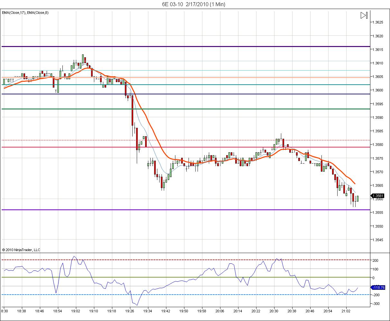This screenshot has width=390, height=321.
Task: Click the 1.3565 price axis label
Action: 378,185
